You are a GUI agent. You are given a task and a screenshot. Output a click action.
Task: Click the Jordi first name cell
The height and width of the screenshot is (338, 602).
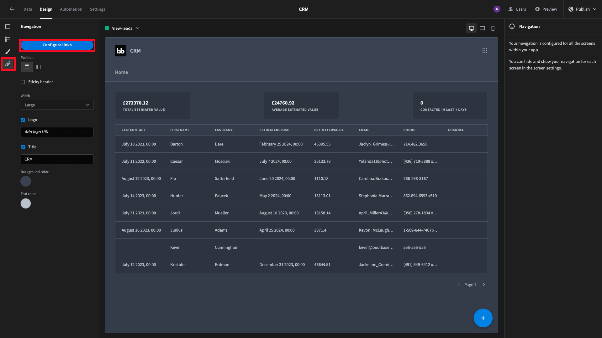tap(175, 213)
